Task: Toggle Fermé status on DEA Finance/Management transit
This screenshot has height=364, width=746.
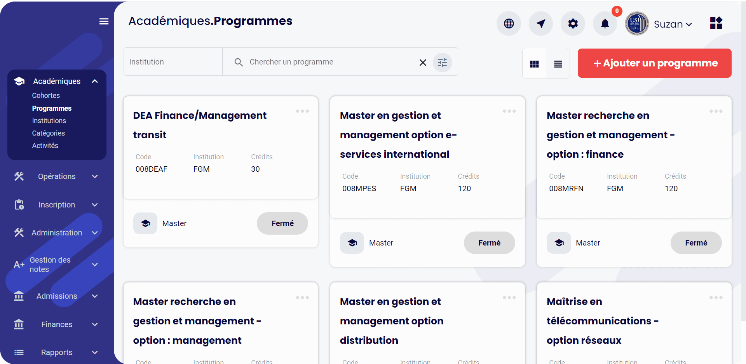Action: [x=282, y=223]
